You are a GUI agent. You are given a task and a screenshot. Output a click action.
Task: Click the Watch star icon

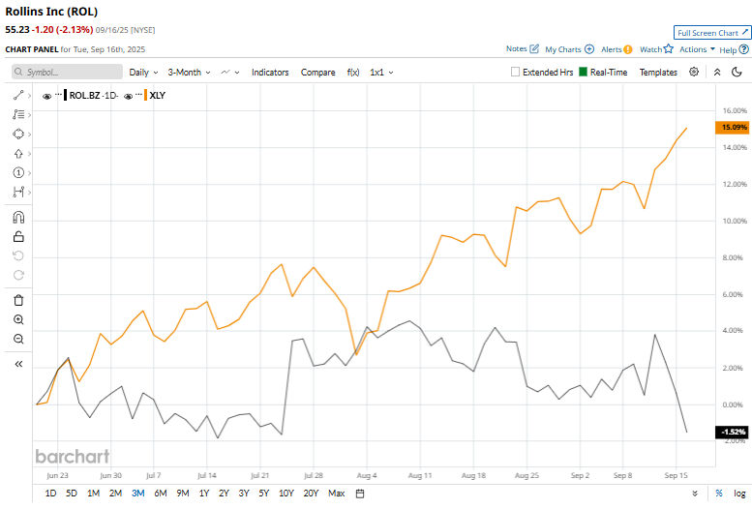pyautogui.click(x=669, y=49)
